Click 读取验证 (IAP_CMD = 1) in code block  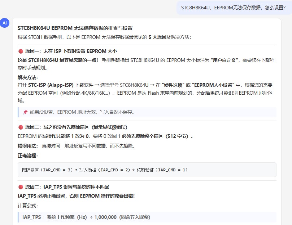(162, 170)
